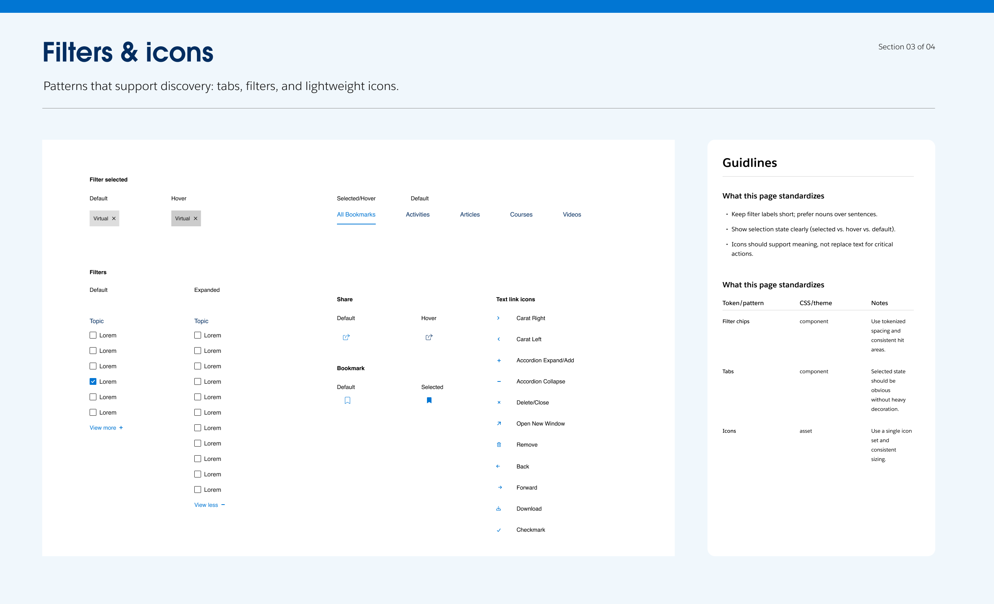Click the Back arrow icon
The image size is (994, 604).
pyautogui.click(x=498, y=466)
